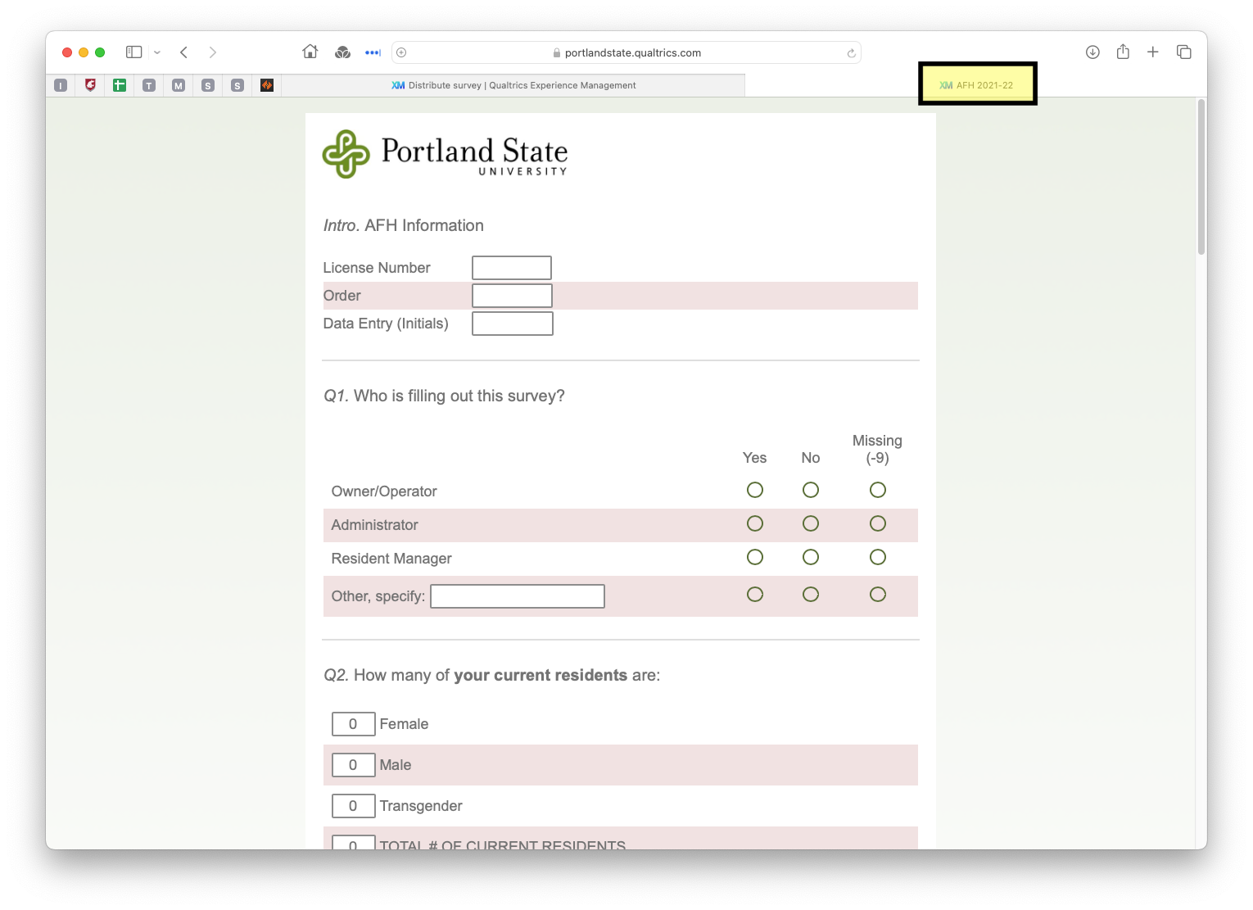Image resolution: width=1253 pixels, height=910 pixels.
Task: Switch to Distribute survey Qualtrics tab
Action: coord(513,85)
